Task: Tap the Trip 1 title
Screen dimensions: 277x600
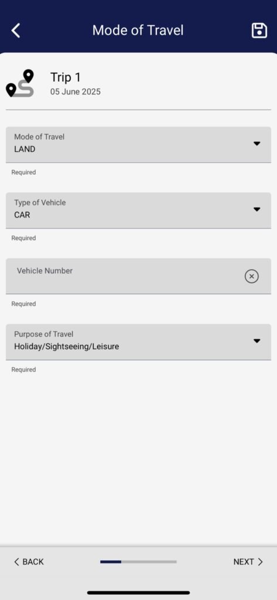Action: [x=66, y=77]
